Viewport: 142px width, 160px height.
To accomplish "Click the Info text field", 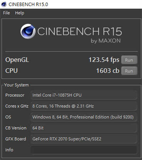I will click(84, 150).
